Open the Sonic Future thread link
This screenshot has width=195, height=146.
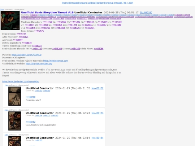coord(39,31)
